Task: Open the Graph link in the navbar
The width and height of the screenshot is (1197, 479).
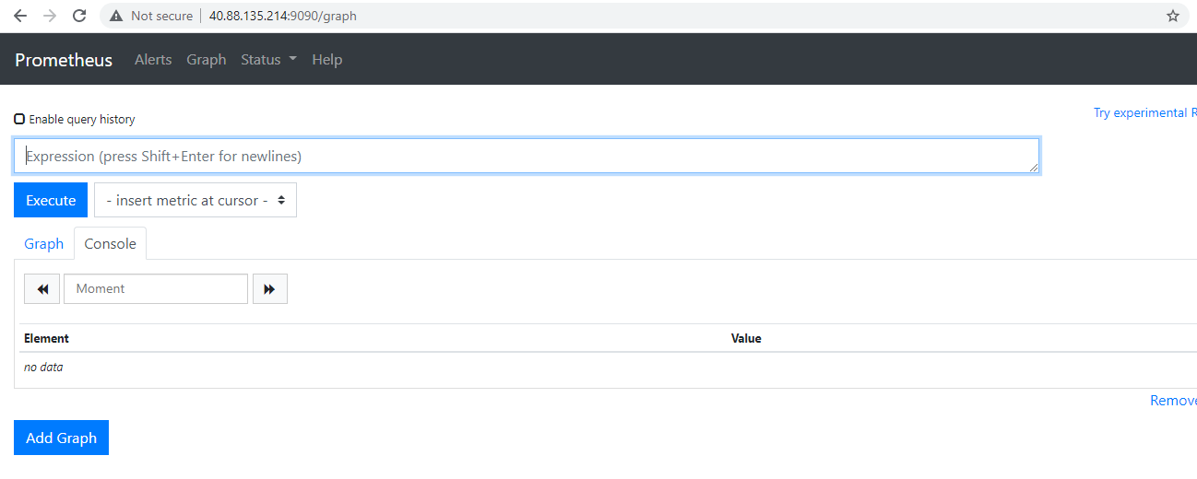Action: coord(206,59)
